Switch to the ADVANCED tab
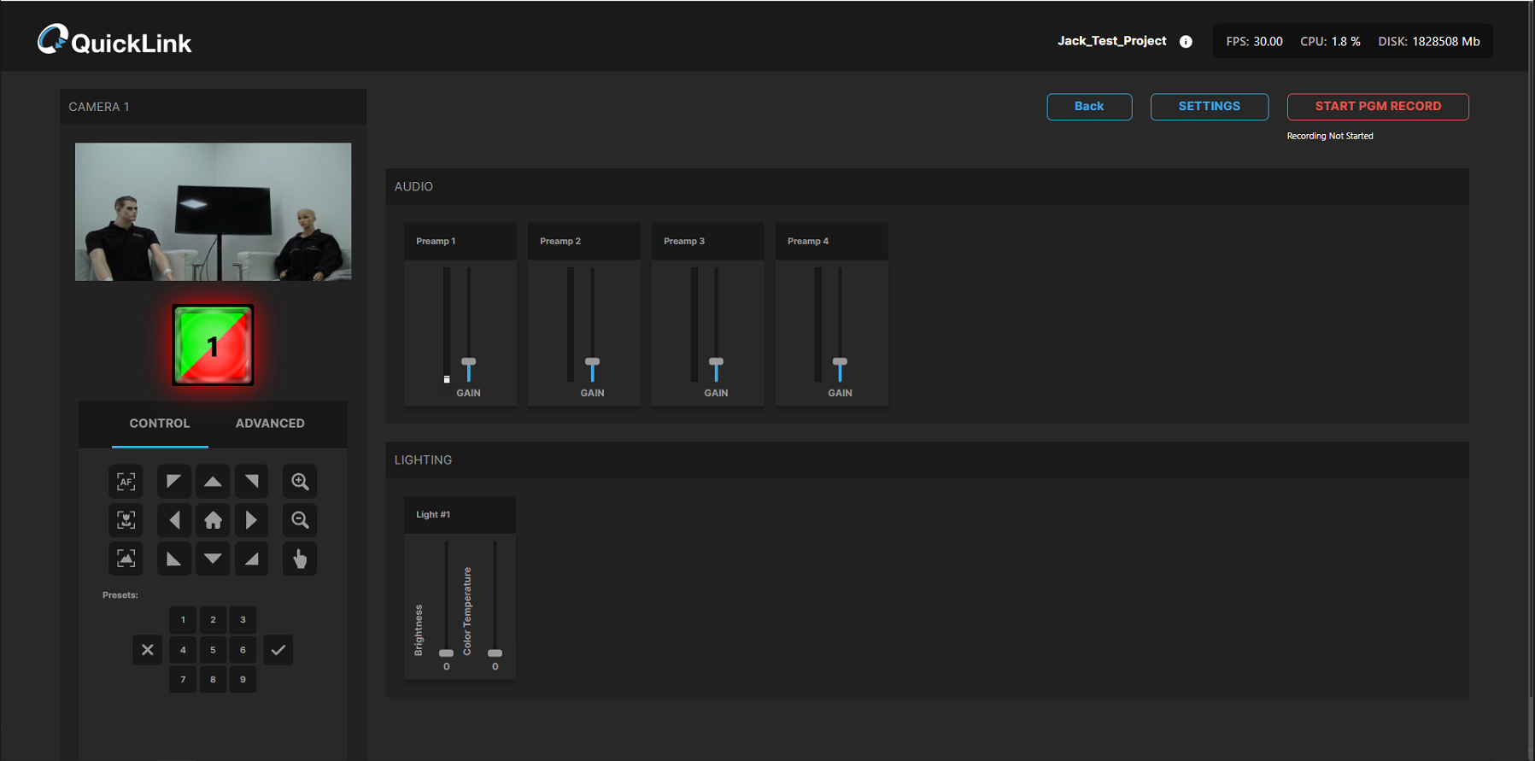Viewport: 1535px width, 761px height. (270, 424)
